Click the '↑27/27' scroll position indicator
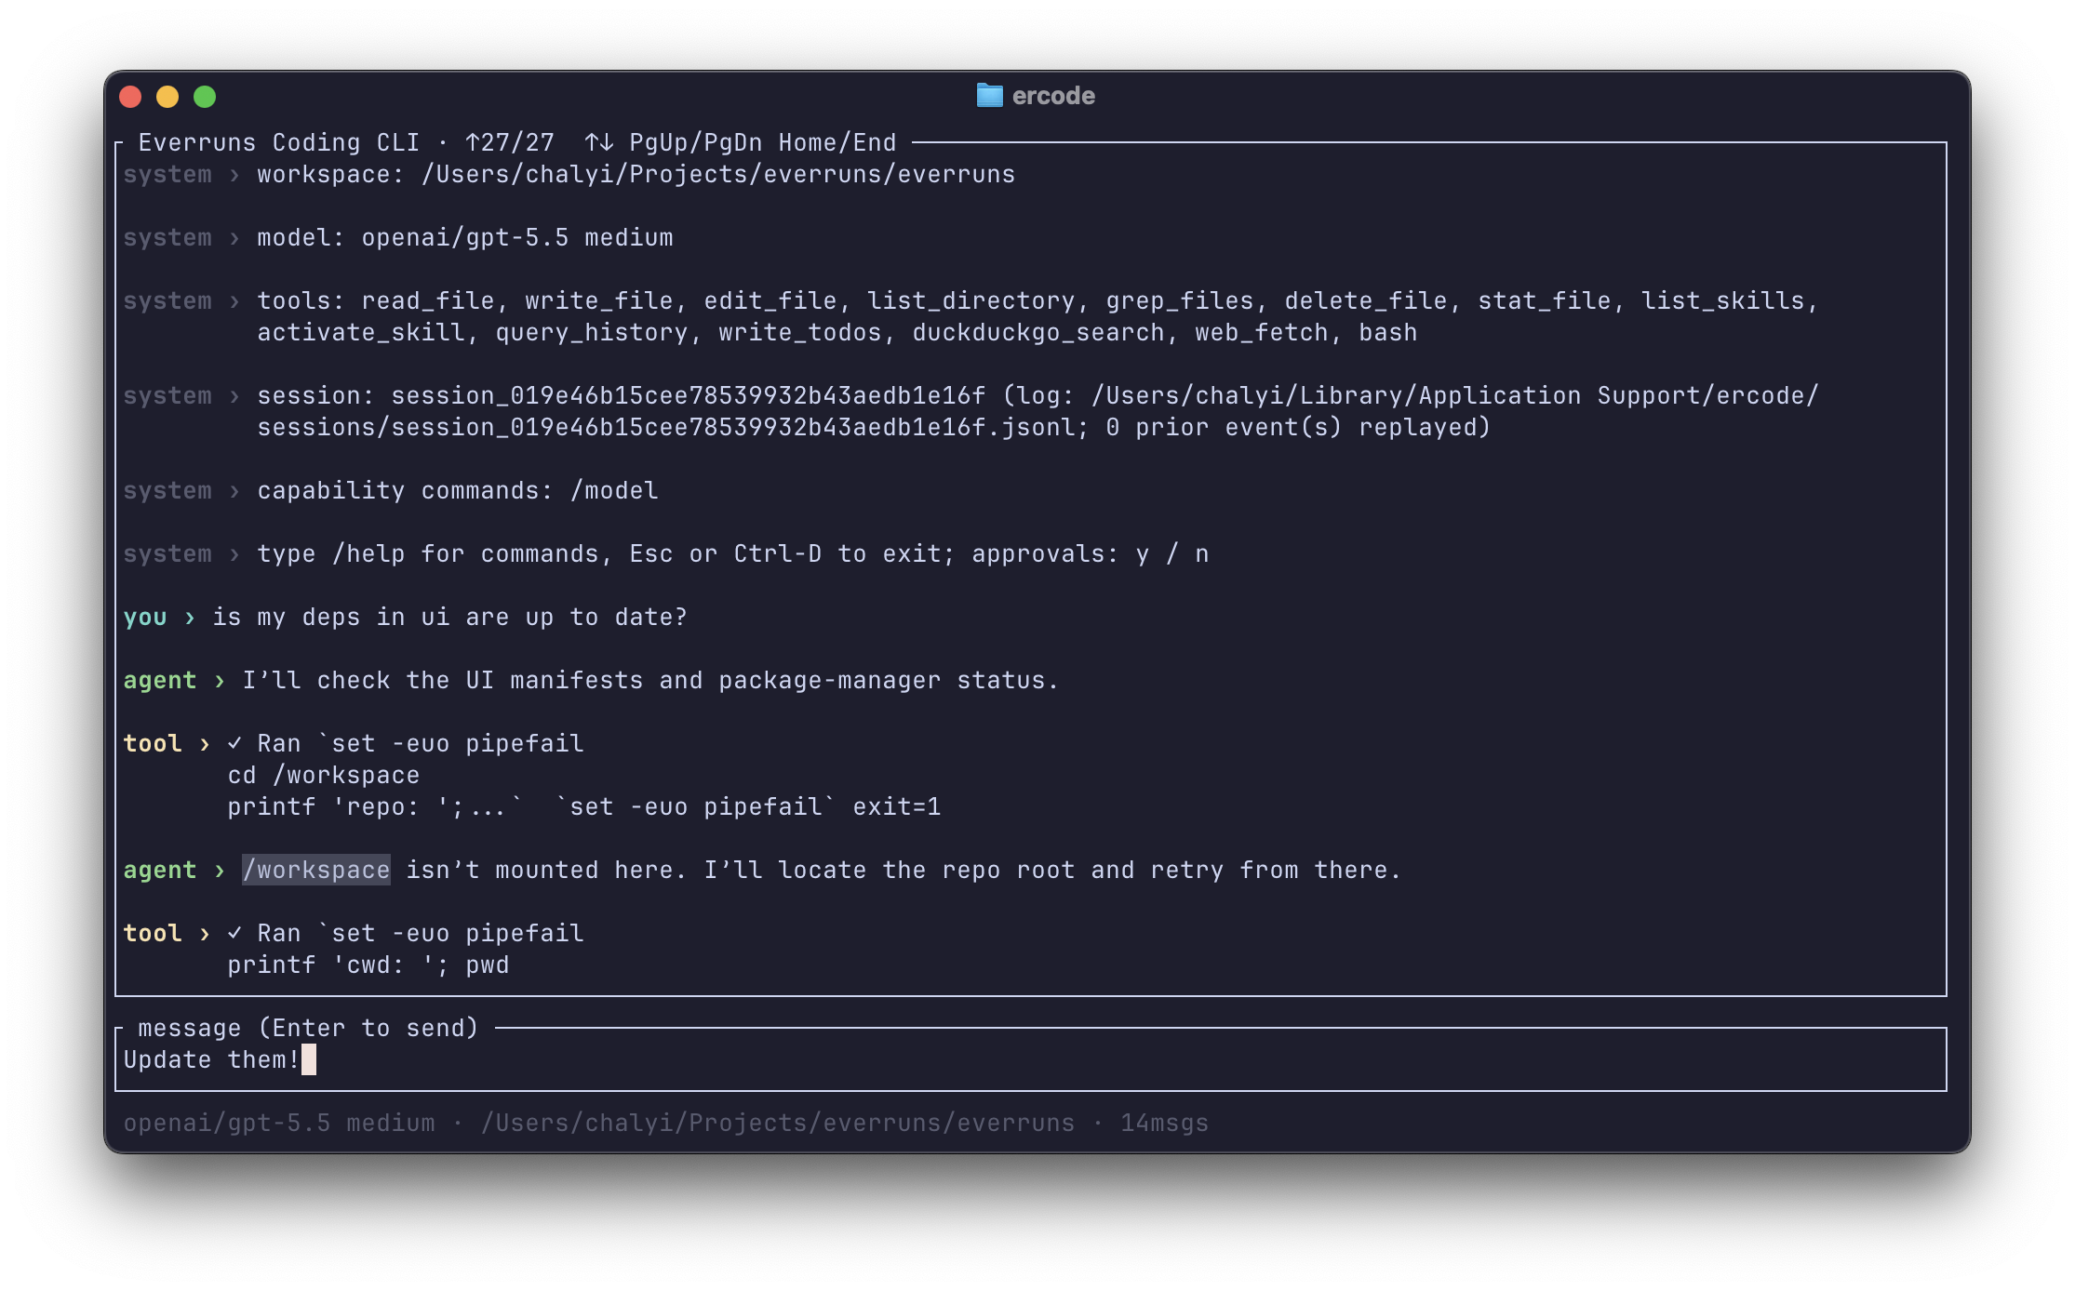The height and width of the screenshot is (1291, 2075). click(510, 142)
